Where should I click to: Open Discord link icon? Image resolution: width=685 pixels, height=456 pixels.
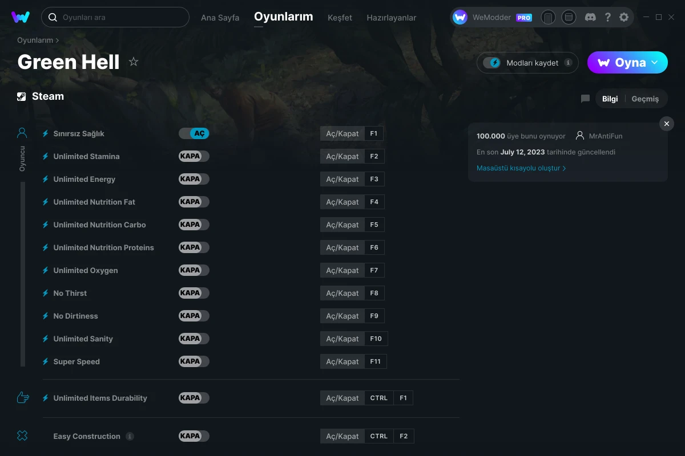pos(590,17)
